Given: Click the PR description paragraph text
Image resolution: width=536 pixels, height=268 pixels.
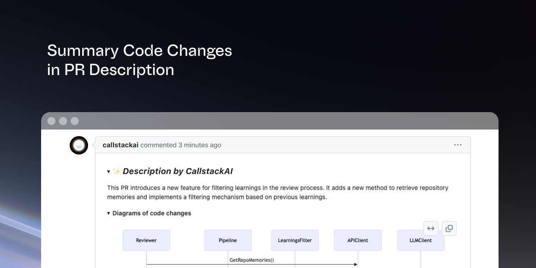Looking at the screenshot, I should click(277, 192).
